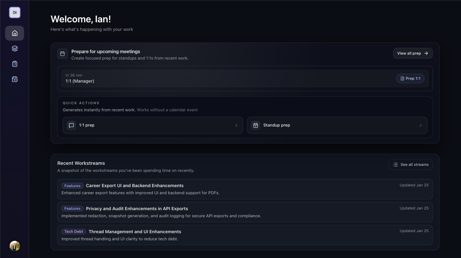Click the calendar icon for Standup prep
The width and height of the screenshot is (461, 258).
coord(256,125)
